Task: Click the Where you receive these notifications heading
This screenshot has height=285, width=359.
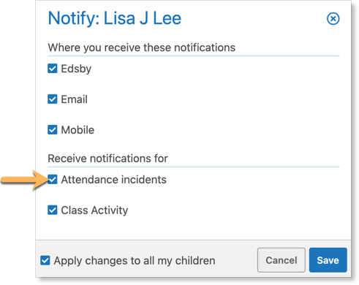Action: pyautogui.click(x=142, y=47)
